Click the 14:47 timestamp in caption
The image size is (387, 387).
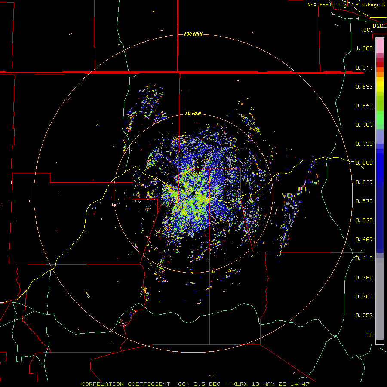point(301,384)
